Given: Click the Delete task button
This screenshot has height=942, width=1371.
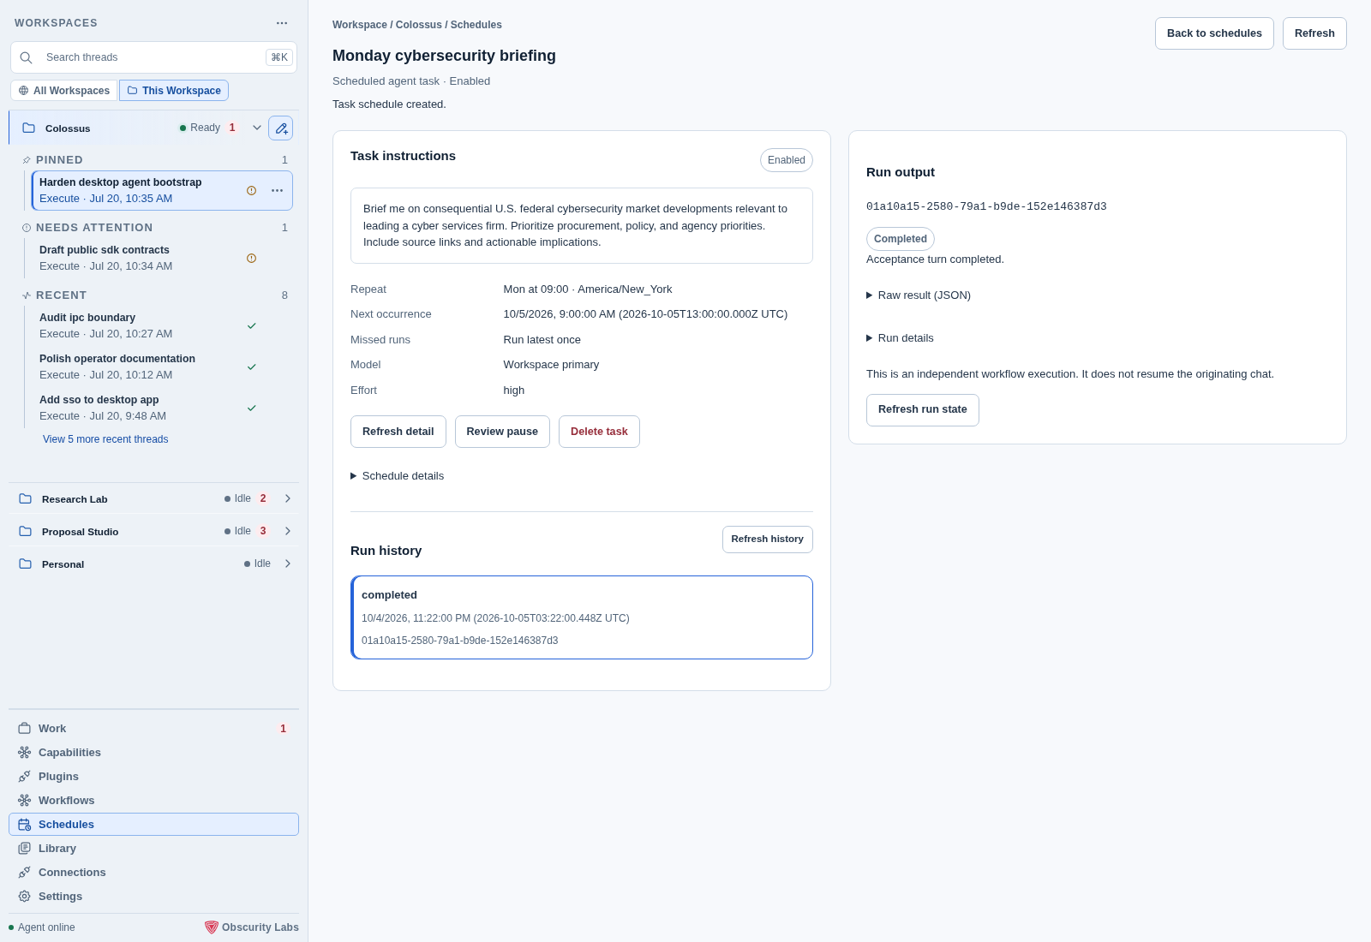Looking at the screenshot, I should (x=599, y=432).
